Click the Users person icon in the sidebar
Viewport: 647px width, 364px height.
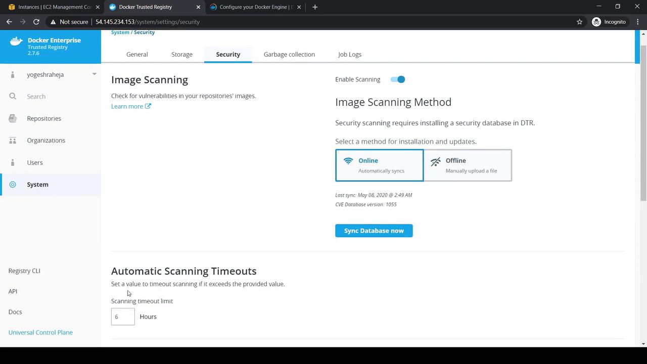click(13, 162)
